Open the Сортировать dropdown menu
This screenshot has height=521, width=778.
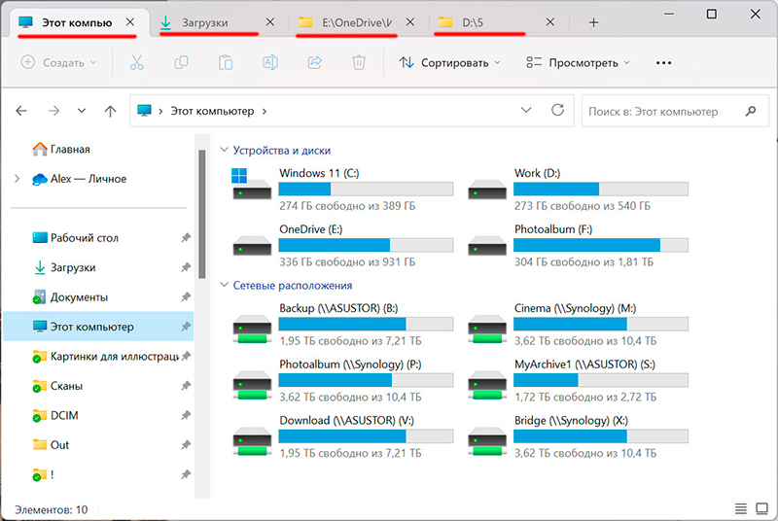click(449, 62)
